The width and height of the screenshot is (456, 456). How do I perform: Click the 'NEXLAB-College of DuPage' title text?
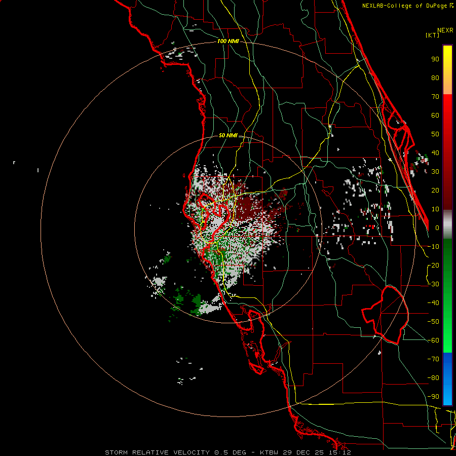(x=404, y=6)
